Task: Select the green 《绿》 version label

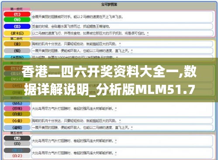Action: coord(17,20)
